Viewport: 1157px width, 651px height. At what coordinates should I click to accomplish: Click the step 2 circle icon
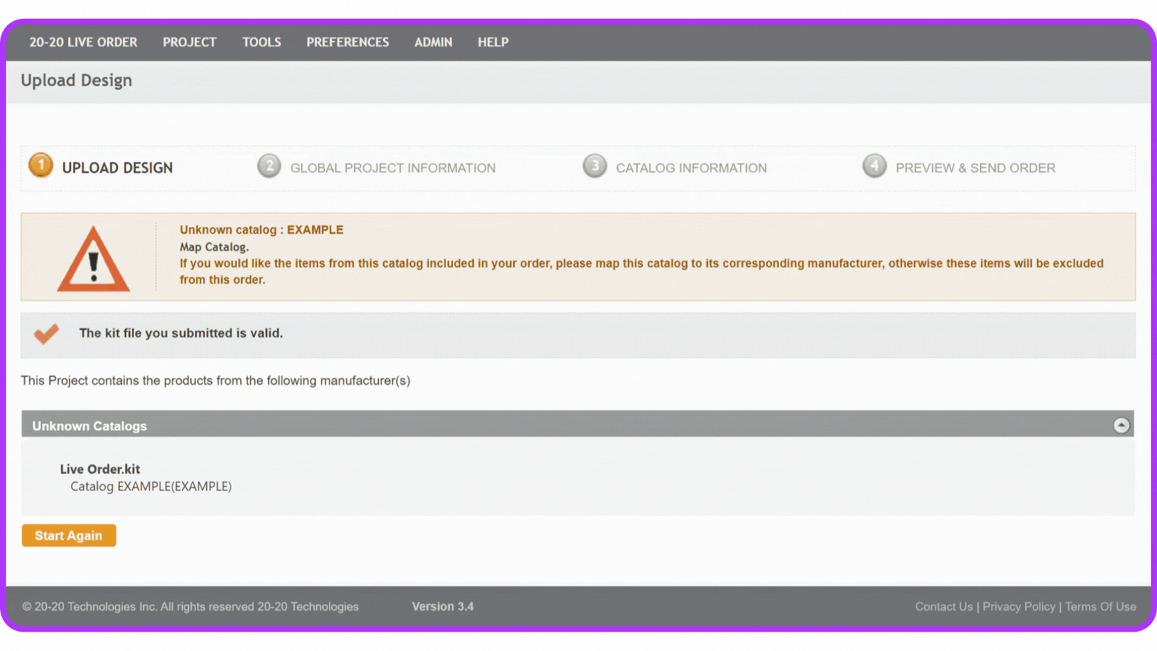(x=269, y=165)
